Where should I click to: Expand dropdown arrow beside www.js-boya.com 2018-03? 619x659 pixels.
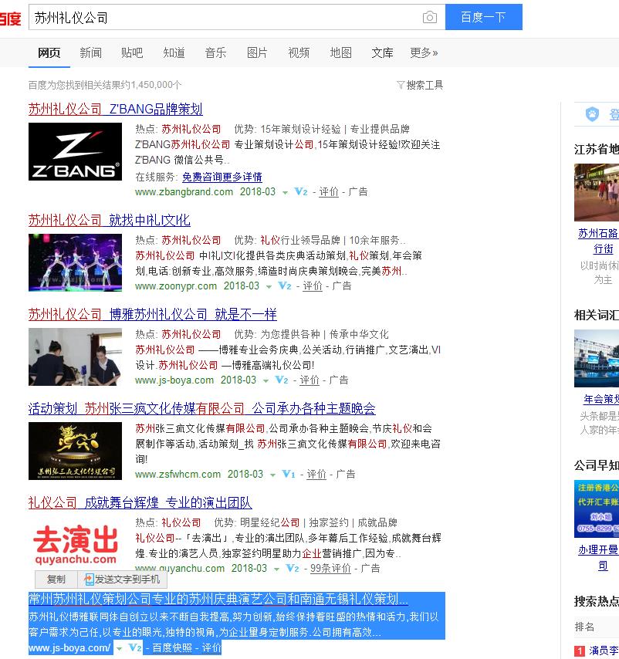(x=266, y=380)
